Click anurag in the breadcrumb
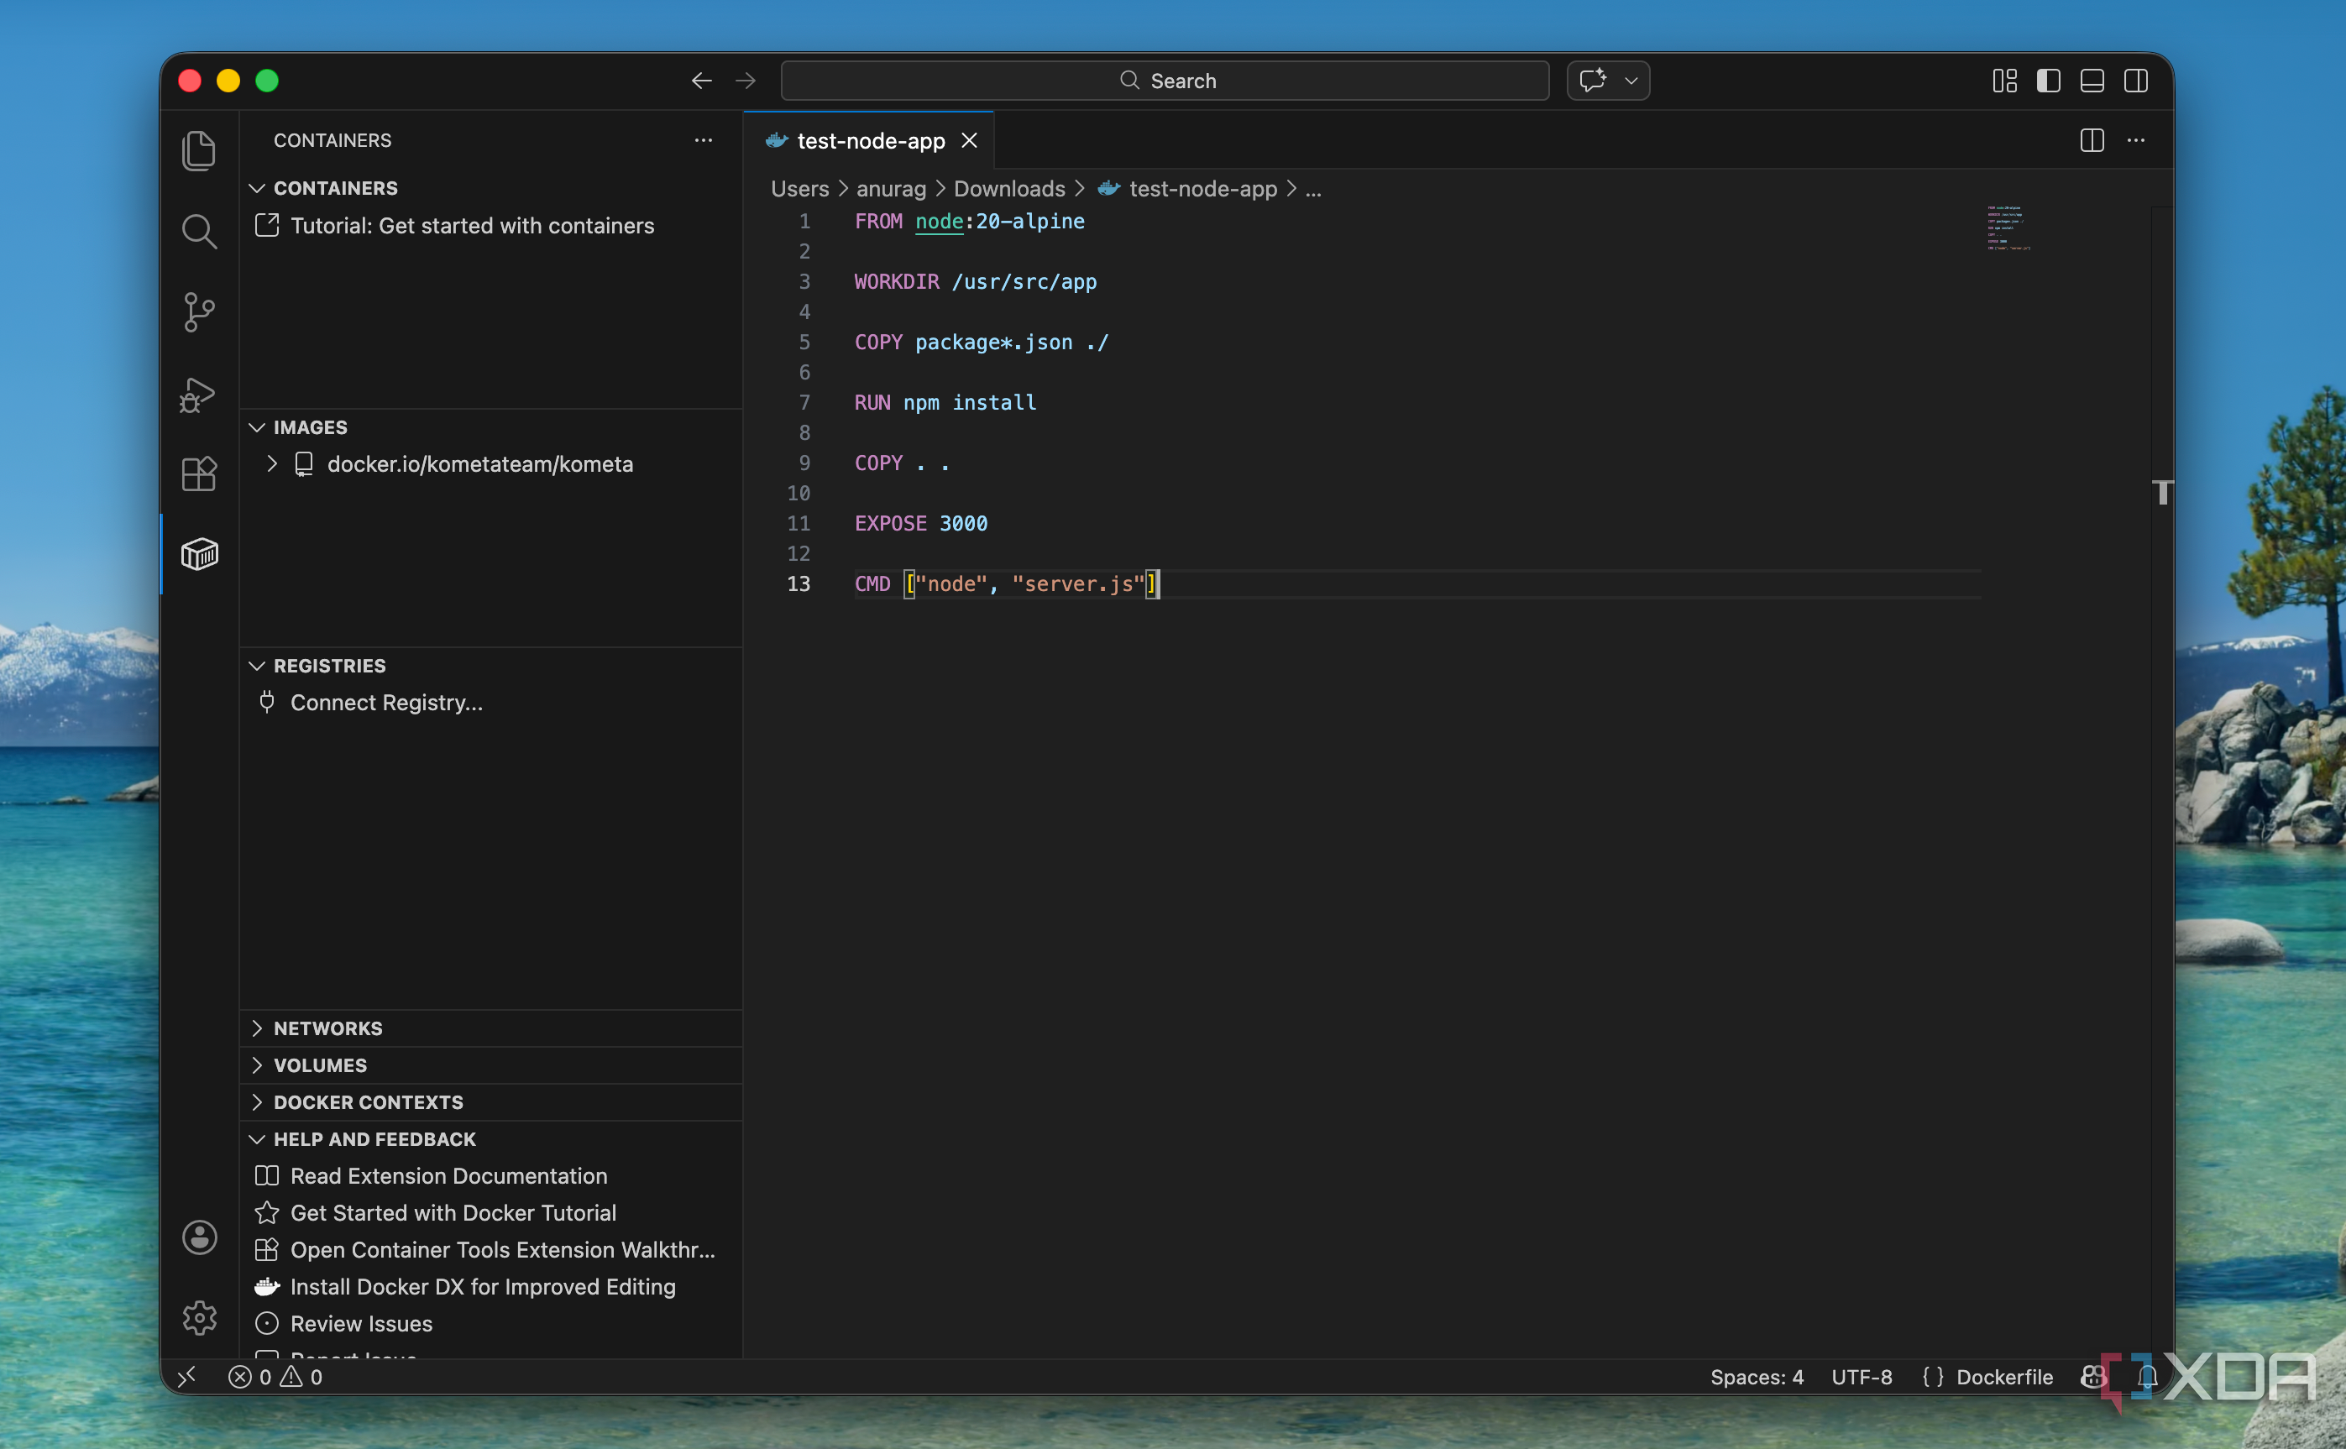 pos(891,189)
